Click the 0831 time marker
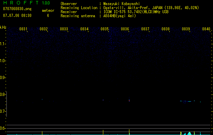 pos(23,29)
